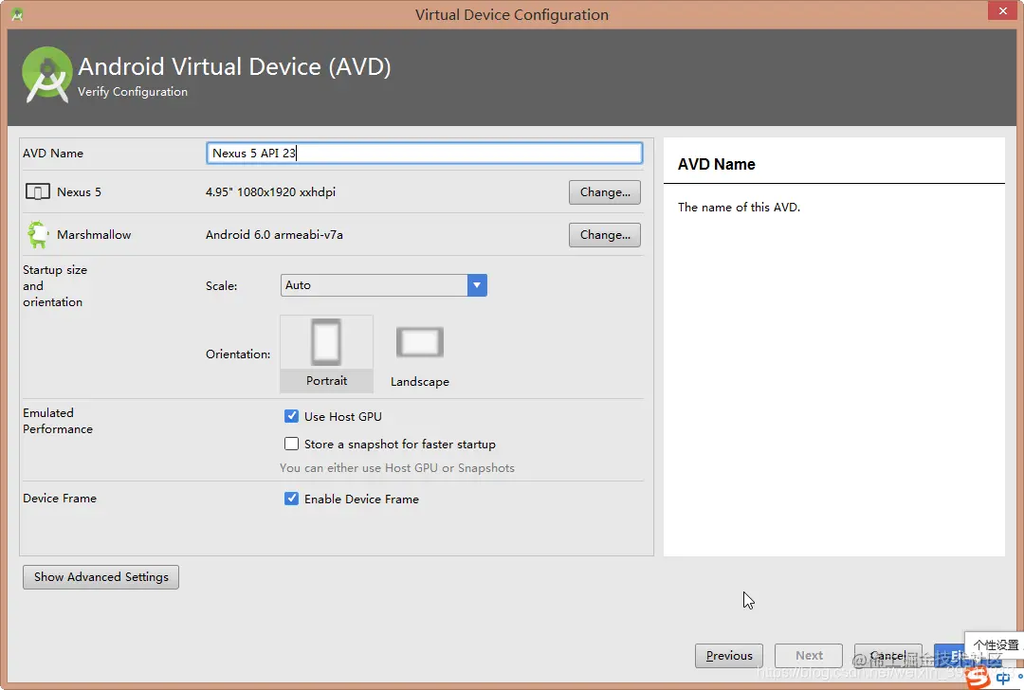Click the Sogou input method icon

click(978, 678)
